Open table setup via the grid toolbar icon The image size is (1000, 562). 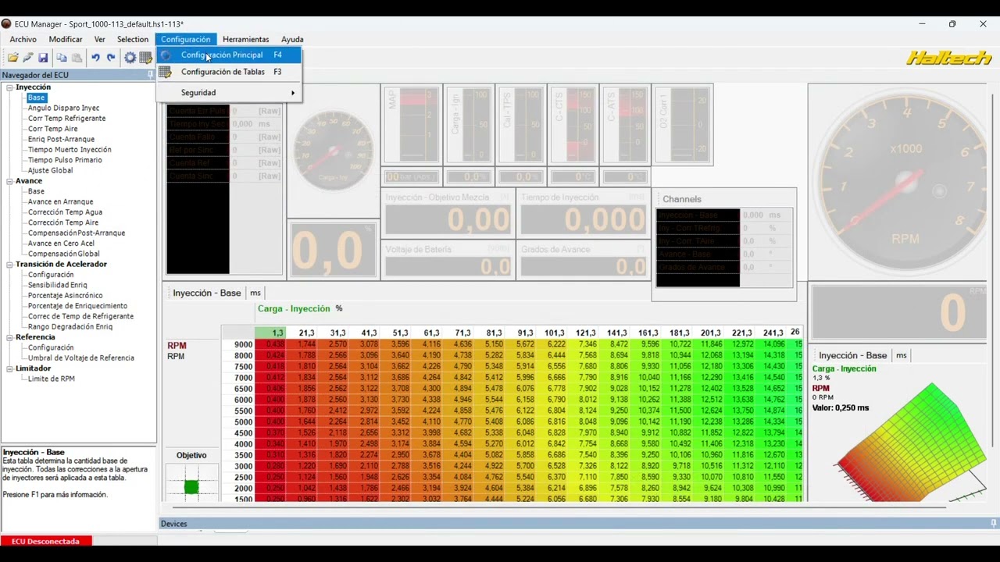(146, 58)
